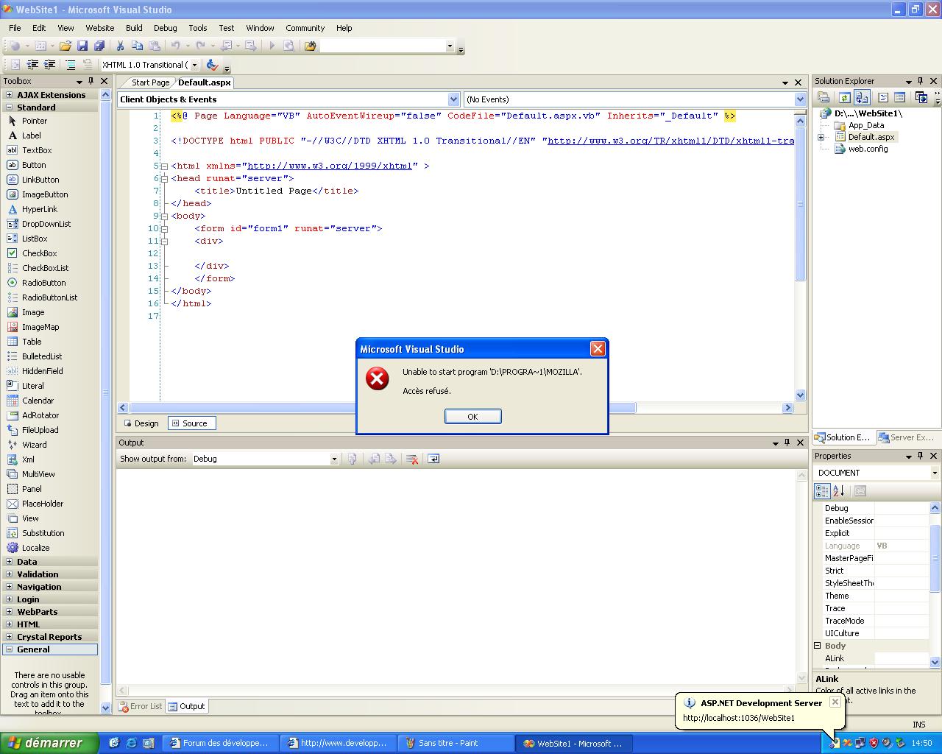This screenshot has width=942, height=754.
Task: Pin toggle for the Toolbox panel
Action: (x=91, y=81)
